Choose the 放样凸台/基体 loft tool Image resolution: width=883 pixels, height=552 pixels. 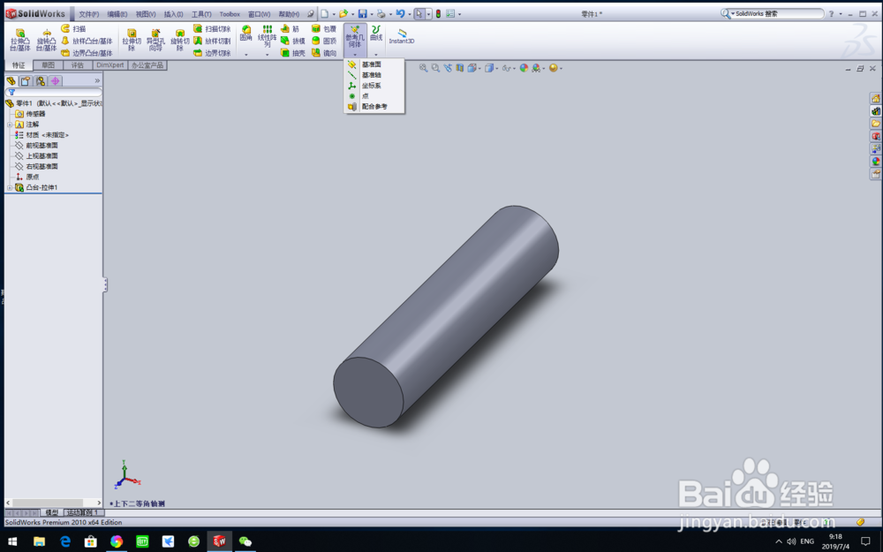87,41
